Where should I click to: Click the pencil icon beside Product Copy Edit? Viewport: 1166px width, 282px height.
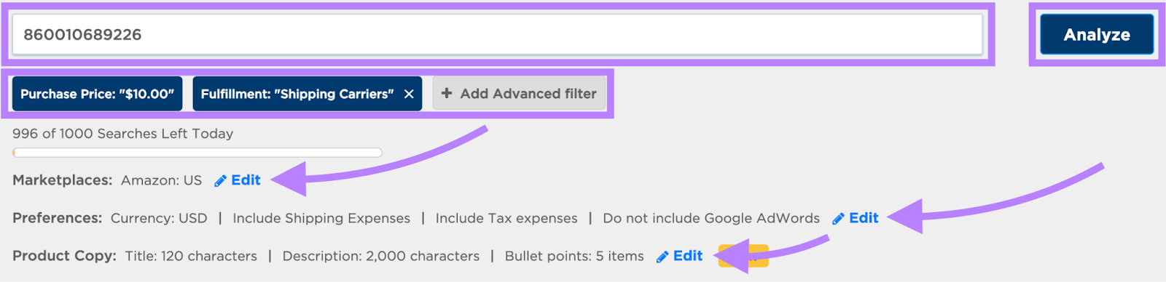coord(662,257)
